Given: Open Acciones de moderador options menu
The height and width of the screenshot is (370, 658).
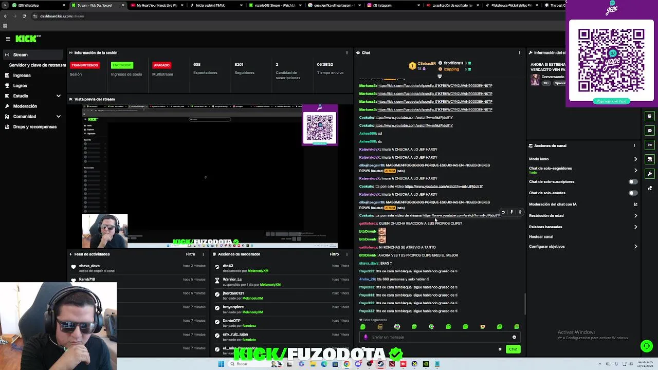Looking at the screenshot, I should [x=347, y=254].
